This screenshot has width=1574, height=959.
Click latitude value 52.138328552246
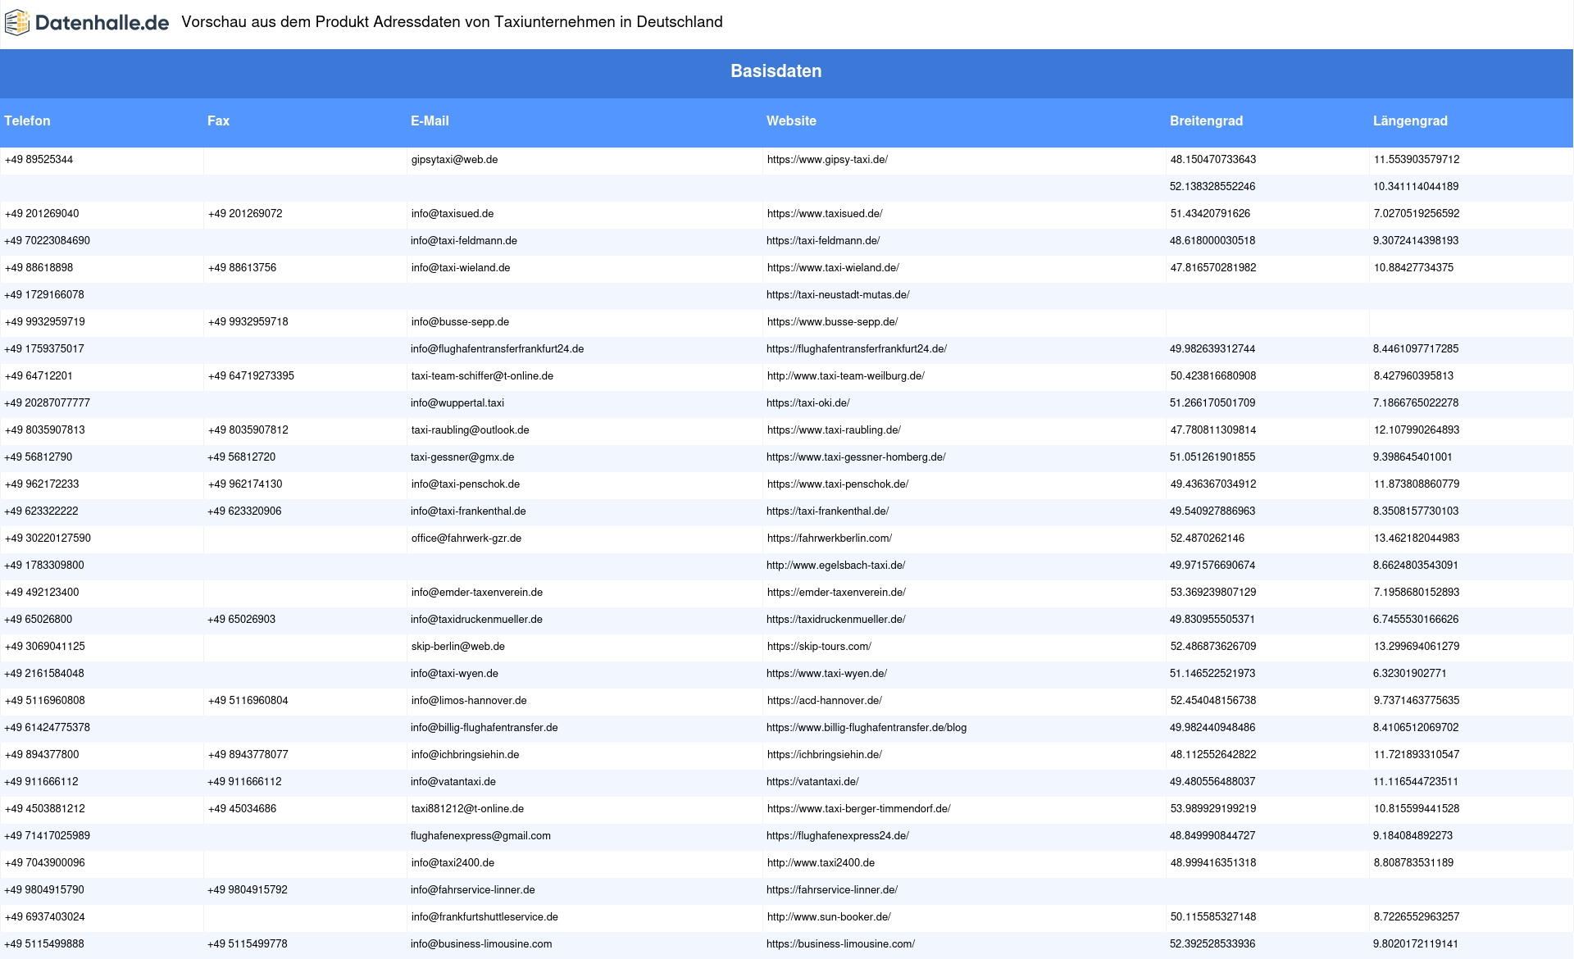[x=1212, y=187]
